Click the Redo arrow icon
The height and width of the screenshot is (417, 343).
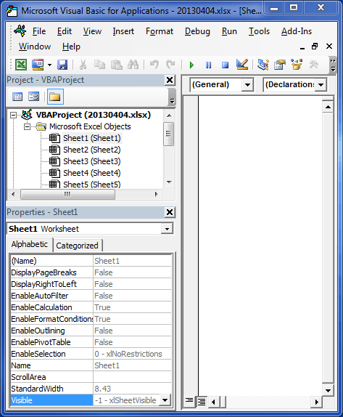pyautogui.click(x=170, y=65)
